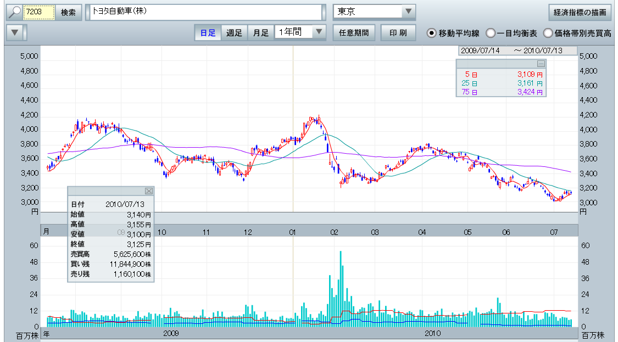Select the 価格帯別売買高 radio button

click(548, 33)
